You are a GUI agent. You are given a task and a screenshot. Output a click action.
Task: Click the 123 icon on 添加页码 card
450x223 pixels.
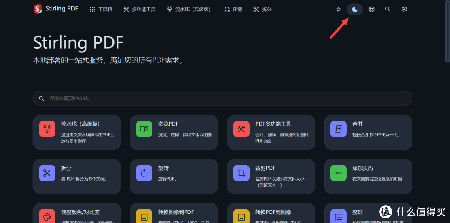(x=338, y=173)
